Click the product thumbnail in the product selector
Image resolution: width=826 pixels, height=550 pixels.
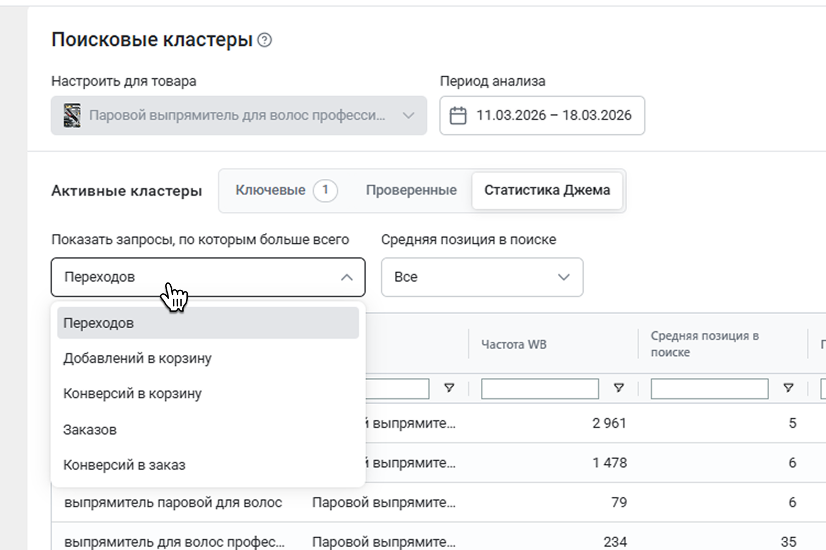pyautogui.click(x=72, y=116)
